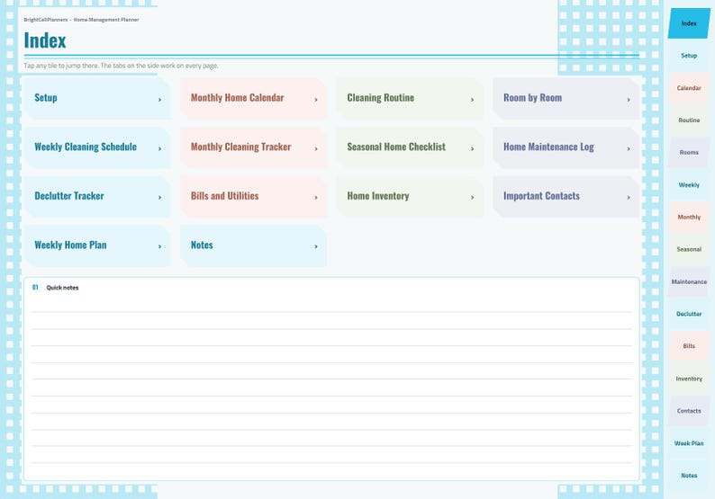
Task: Switch to the Inventory side tab
Action: click(689, 379)
